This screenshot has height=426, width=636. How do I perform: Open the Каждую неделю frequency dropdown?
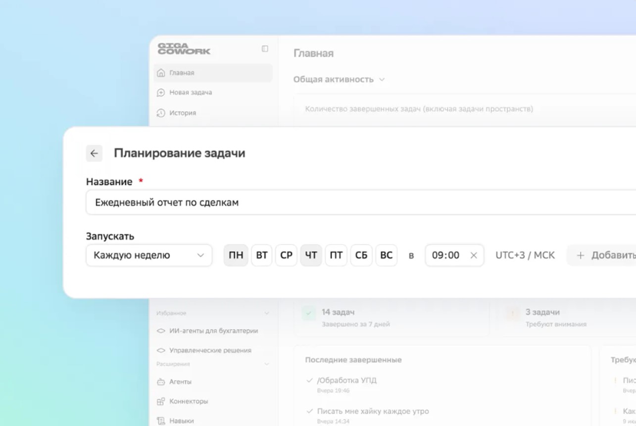pyautogui.click(x=149, y=255)
